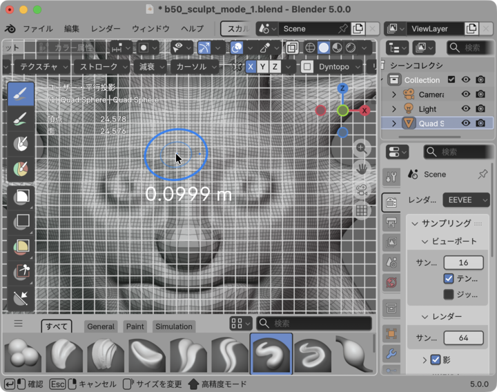Switch to solid viewport shading
497x392 pixels.
click(324, 48)
